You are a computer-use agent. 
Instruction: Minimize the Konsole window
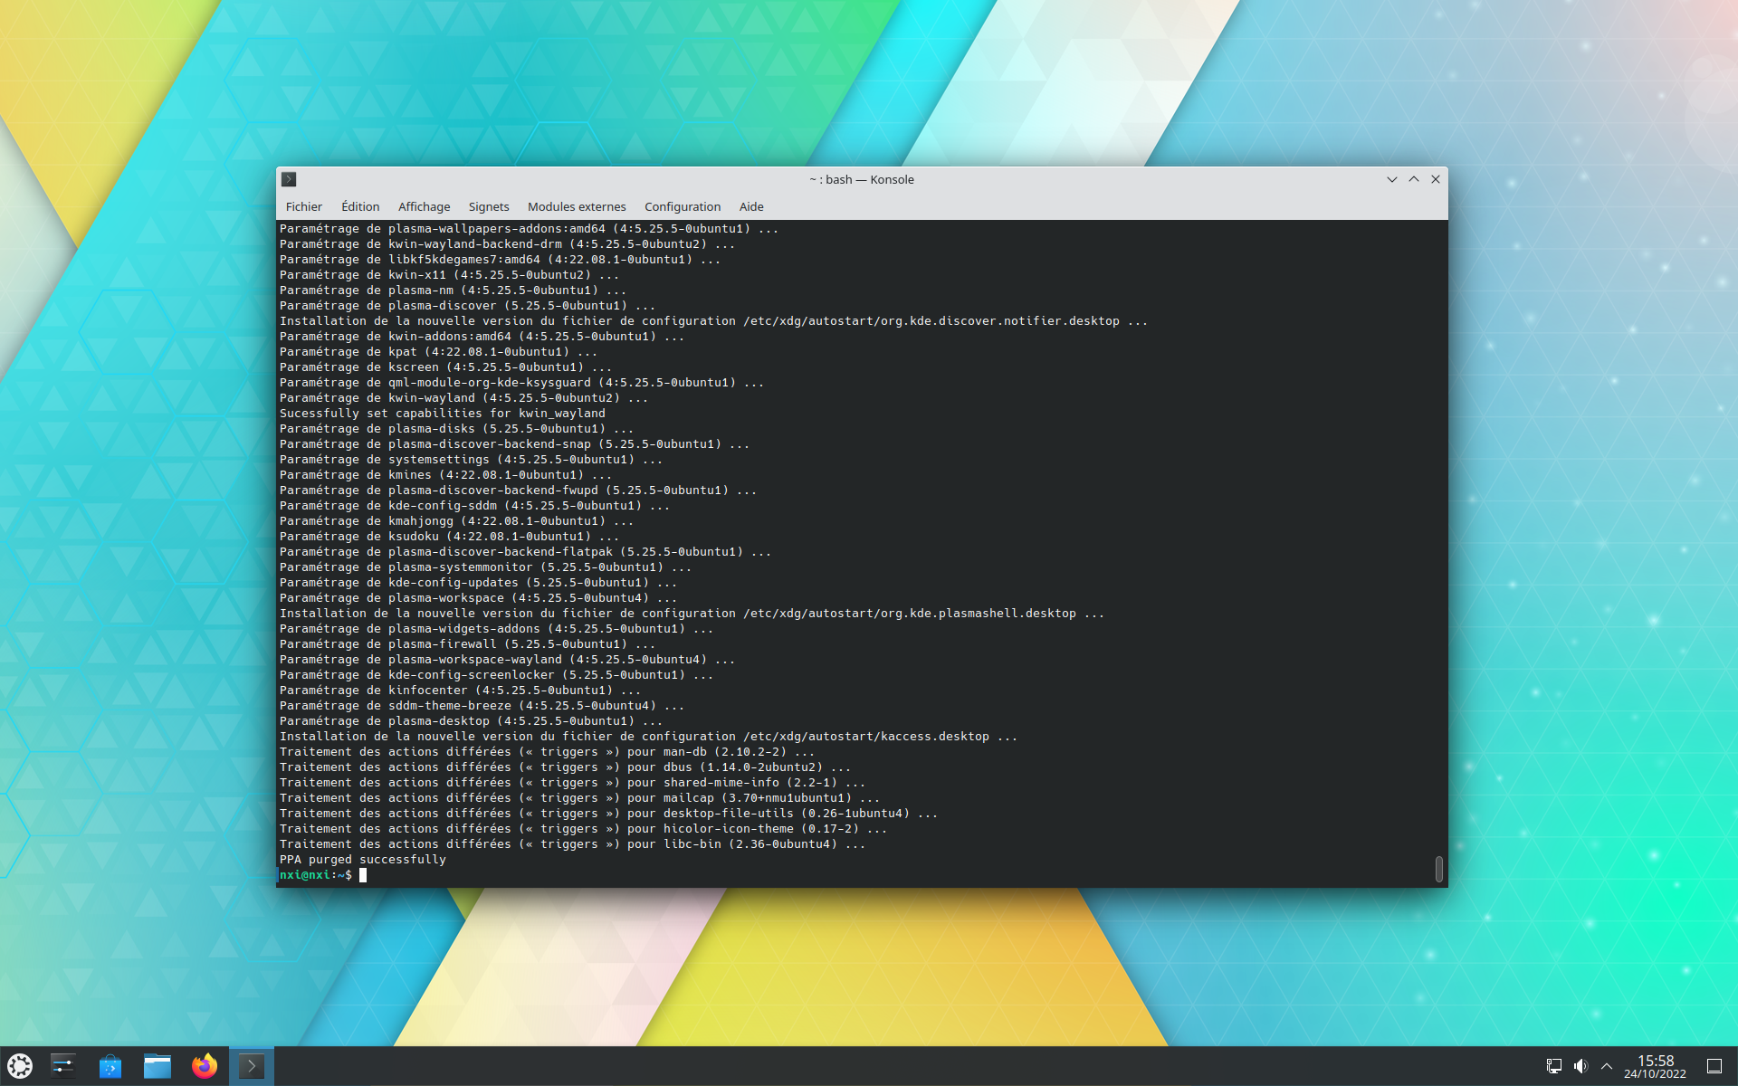[x=1392, y=179]
